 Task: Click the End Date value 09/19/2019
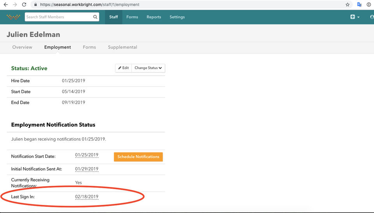pos(74,103)
